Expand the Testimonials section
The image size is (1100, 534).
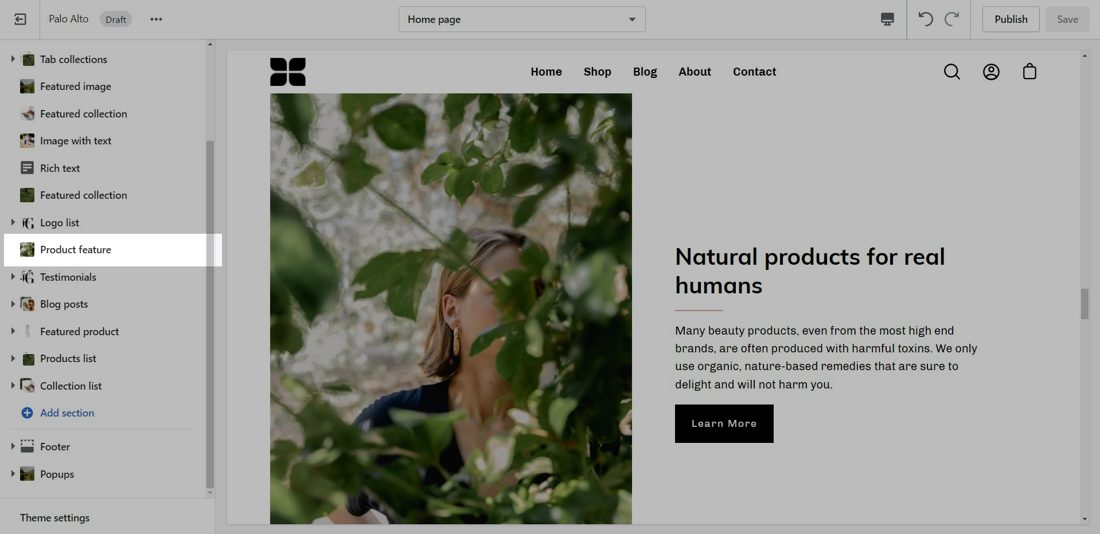[x=13, y=277]
